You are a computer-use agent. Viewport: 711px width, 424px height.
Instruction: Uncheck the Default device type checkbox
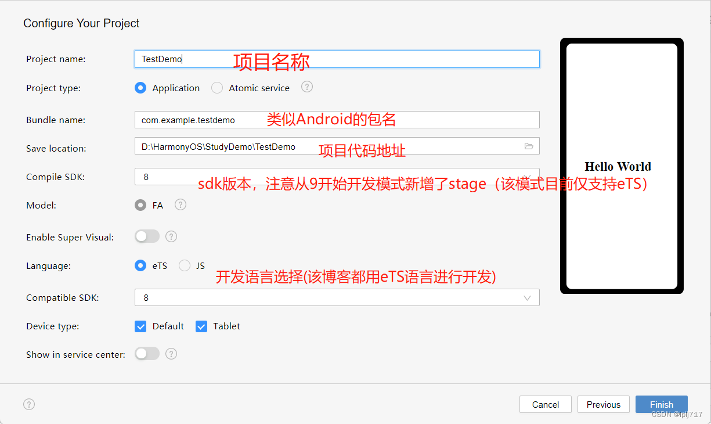pos(140,326)
